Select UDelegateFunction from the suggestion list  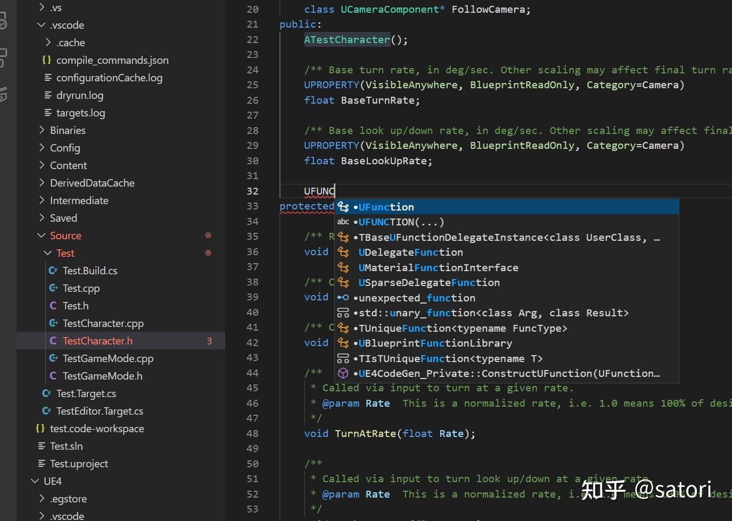[x=410, y=252]
